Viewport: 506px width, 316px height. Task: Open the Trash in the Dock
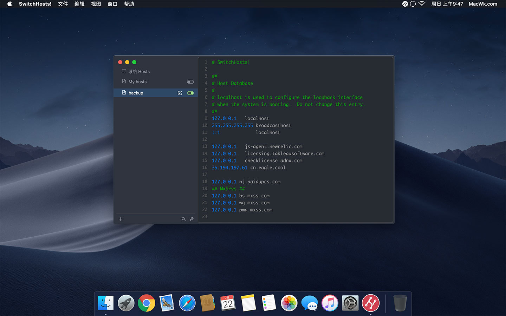(400, 303)
